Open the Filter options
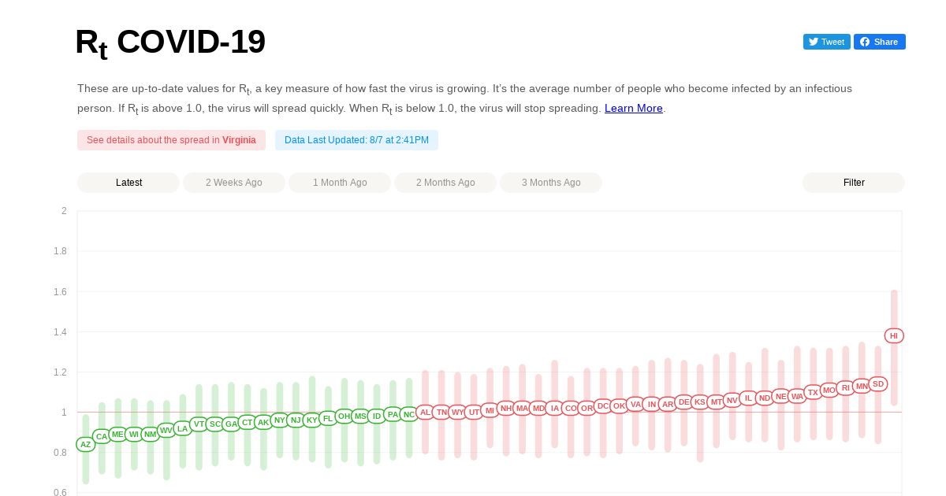Image resolution: width=946 pixels, height=496 pixels. (854, 183)
